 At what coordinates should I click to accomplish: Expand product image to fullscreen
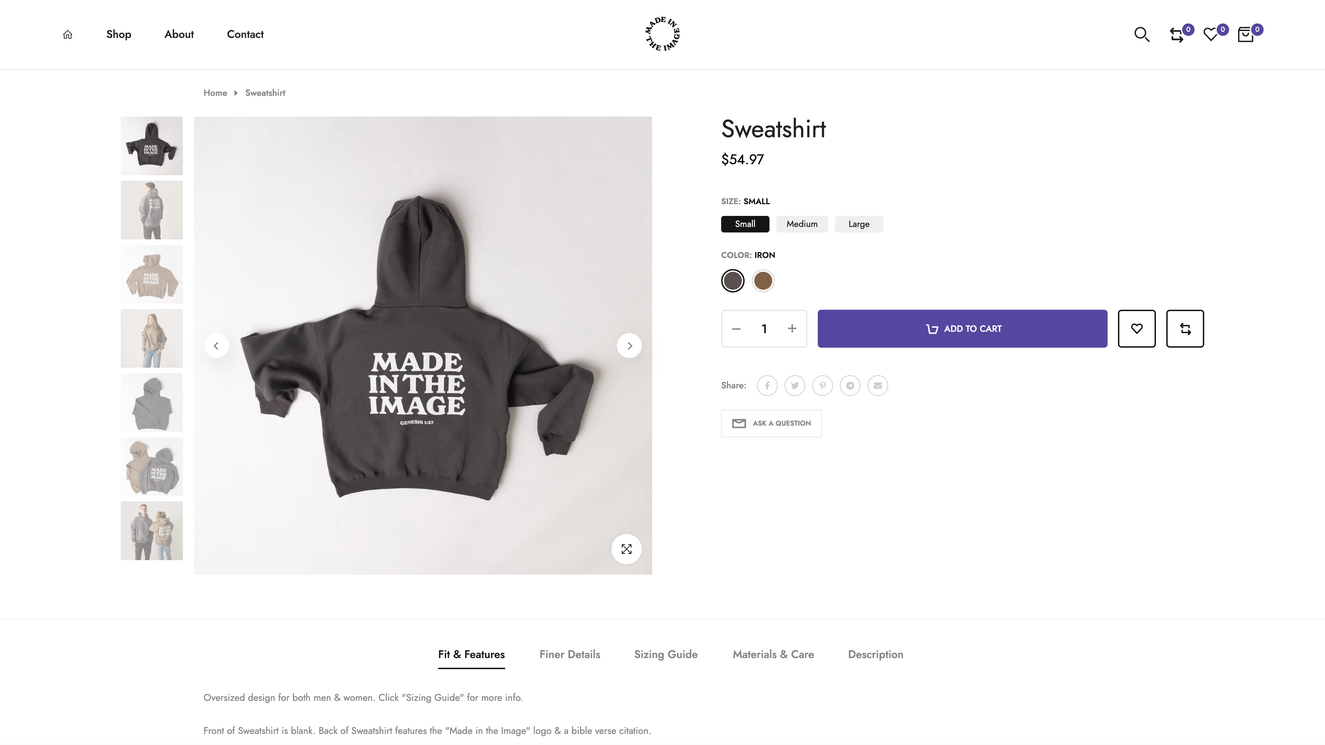pos(627,549)
